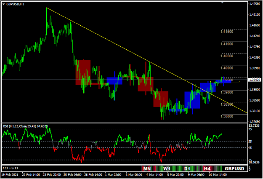Click the 25 Feb 06:00 time label

pyautogui.click(x=72, y=175)
